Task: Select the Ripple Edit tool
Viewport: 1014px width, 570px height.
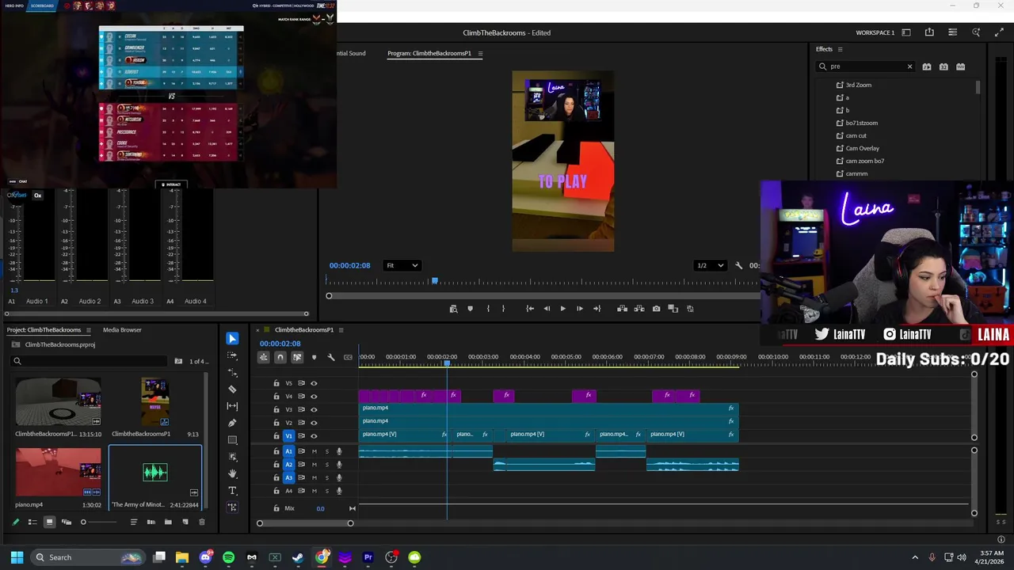Action: click(x=232, y=372)
